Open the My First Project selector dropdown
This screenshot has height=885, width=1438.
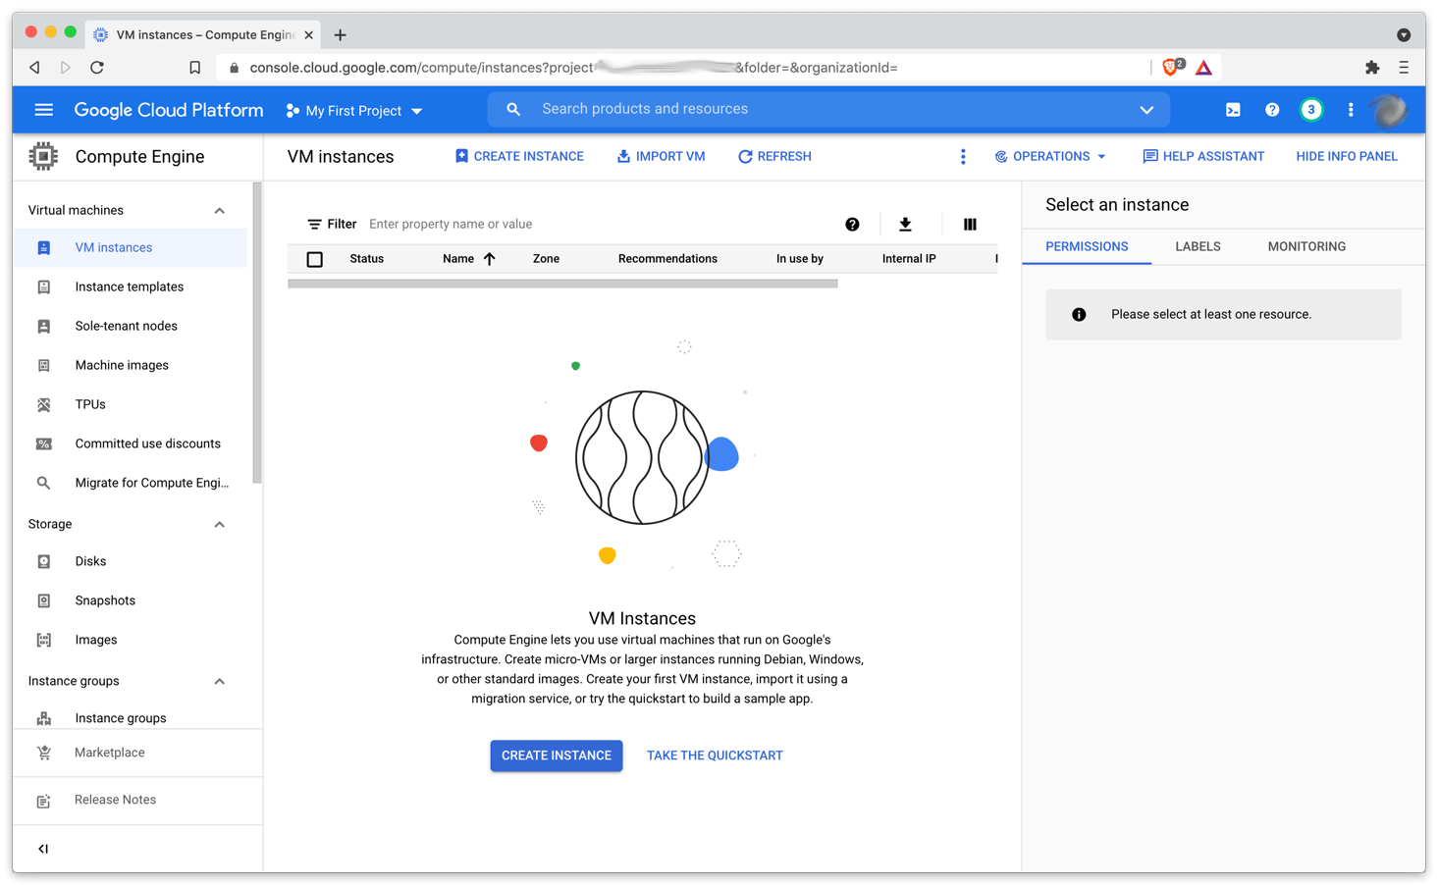coord(355,111)
